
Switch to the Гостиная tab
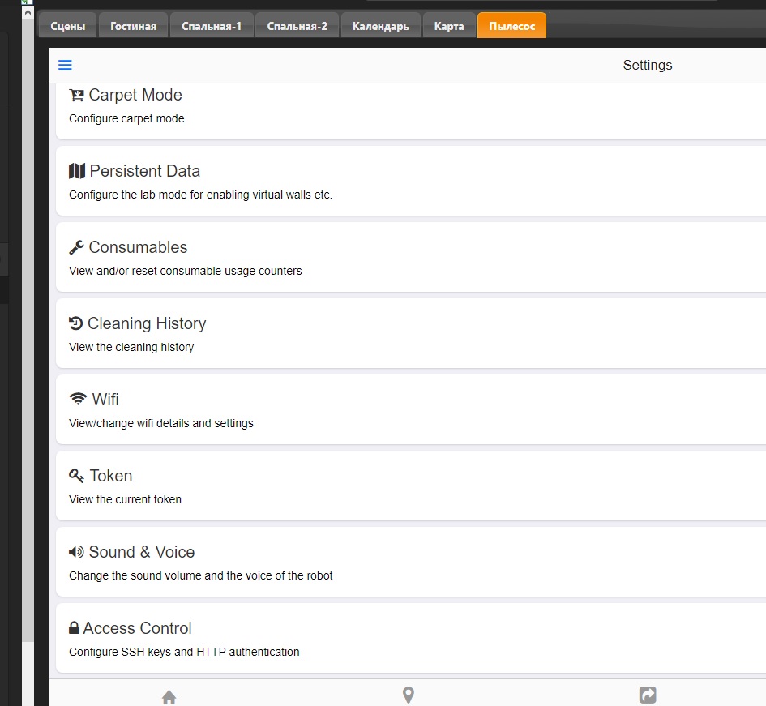133,26
